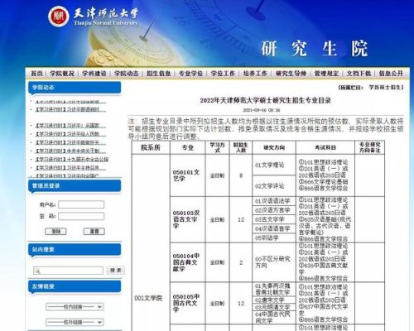Click the magnifier icon in the search box
The width and height of the screenshot is (414, 331).
[x=37, y=271]
